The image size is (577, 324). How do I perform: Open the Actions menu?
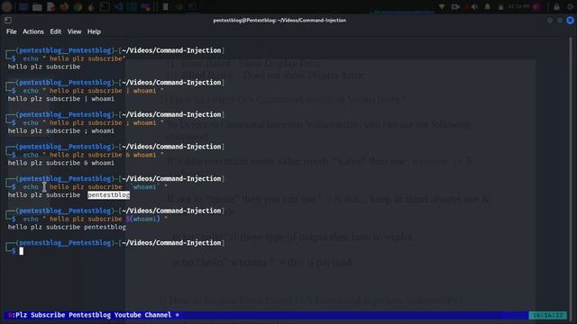coord(33,31)
